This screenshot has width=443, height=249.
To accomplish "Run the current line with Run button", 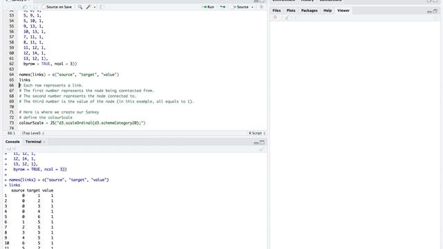I will click(x=208, y=7).
